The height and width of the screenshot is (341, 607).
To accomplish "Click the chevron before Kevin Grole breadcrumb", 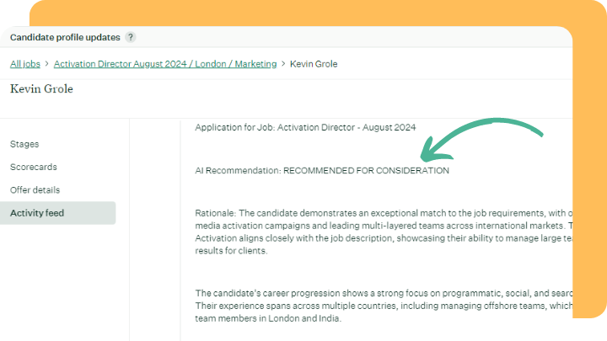I will point(283,64).
